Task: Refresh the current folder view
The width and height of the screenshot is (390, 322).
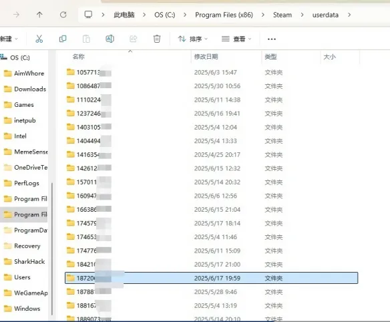Action: coord(63,15)
